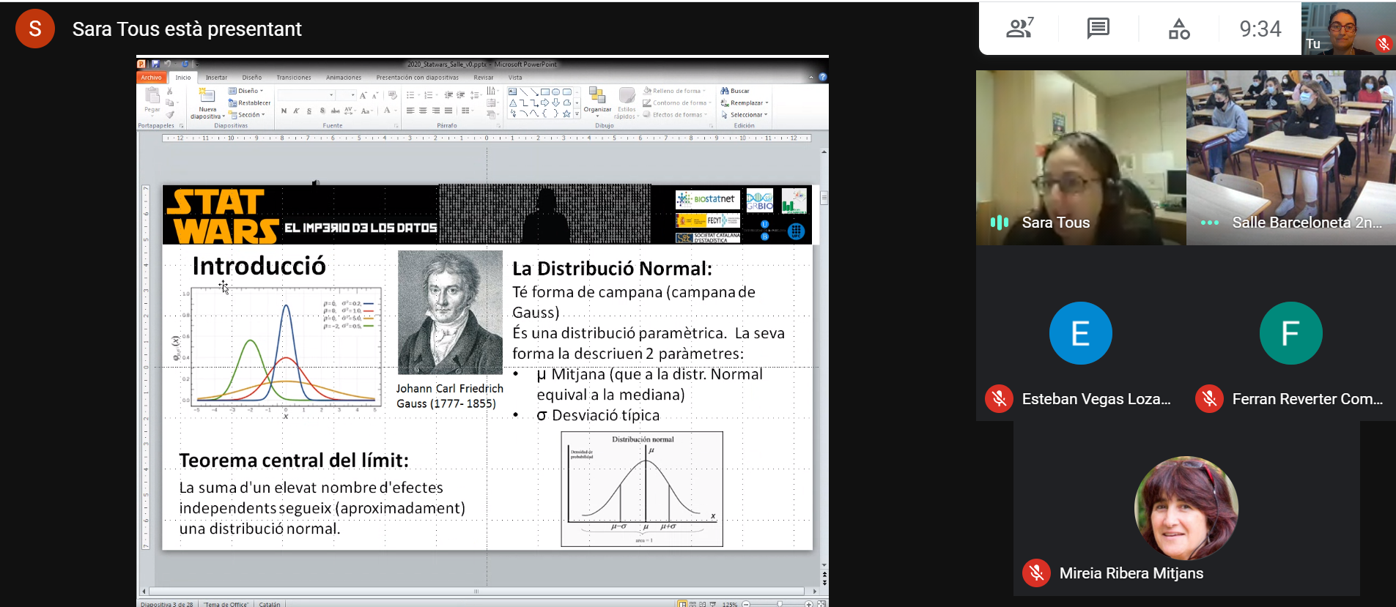Click 125% zoom level button
The height and width of the screenshot is (607, 1396).
(730, 604)
